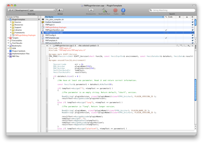
Task: Click the editor lock icon
Action: 195,46
